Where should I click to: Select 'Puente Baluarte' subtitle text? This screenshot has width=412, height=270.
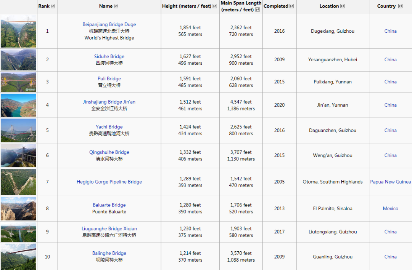pyautogui.click(x=109, y=212)
